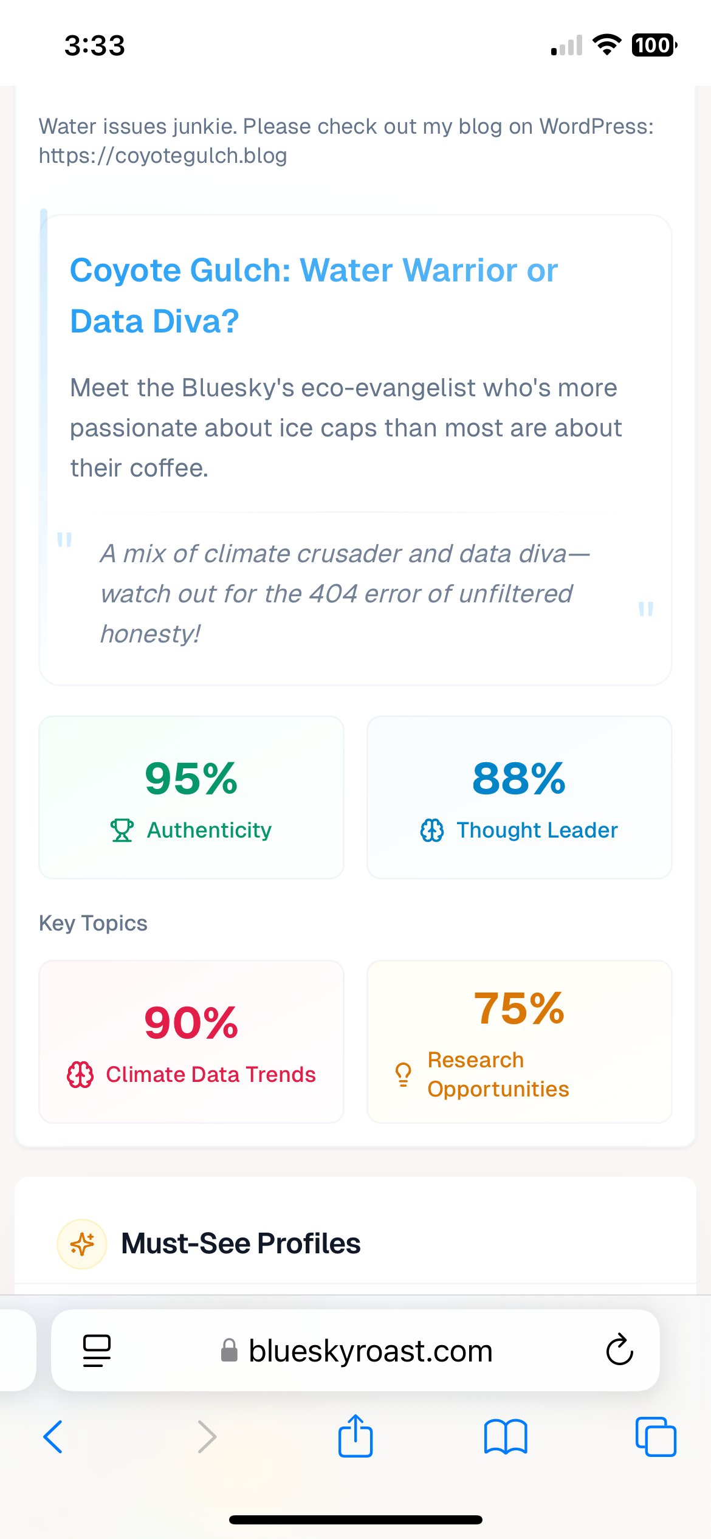Open the Safari share sheet icon

(x=355, y=1436)
